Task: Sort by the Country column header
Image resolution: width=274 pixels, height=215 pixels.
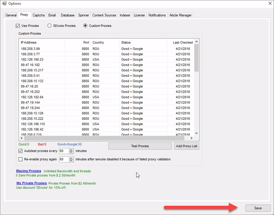Action: (105, 43)
